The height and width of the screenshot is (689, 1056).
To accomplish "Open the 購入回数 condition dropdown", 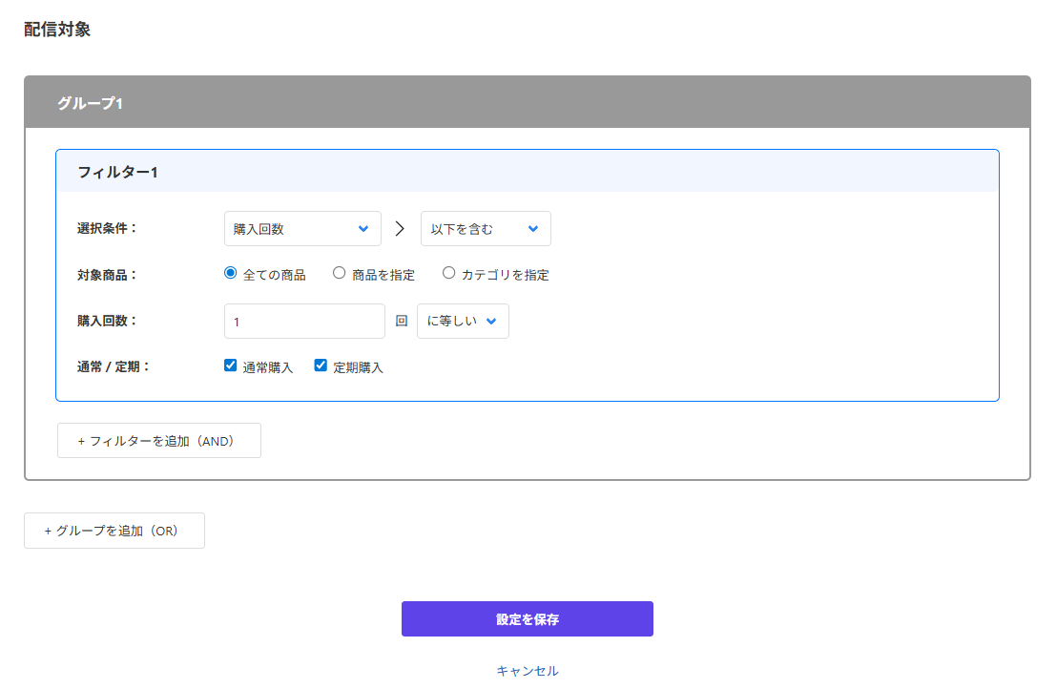I will click(x=302, y=229).
